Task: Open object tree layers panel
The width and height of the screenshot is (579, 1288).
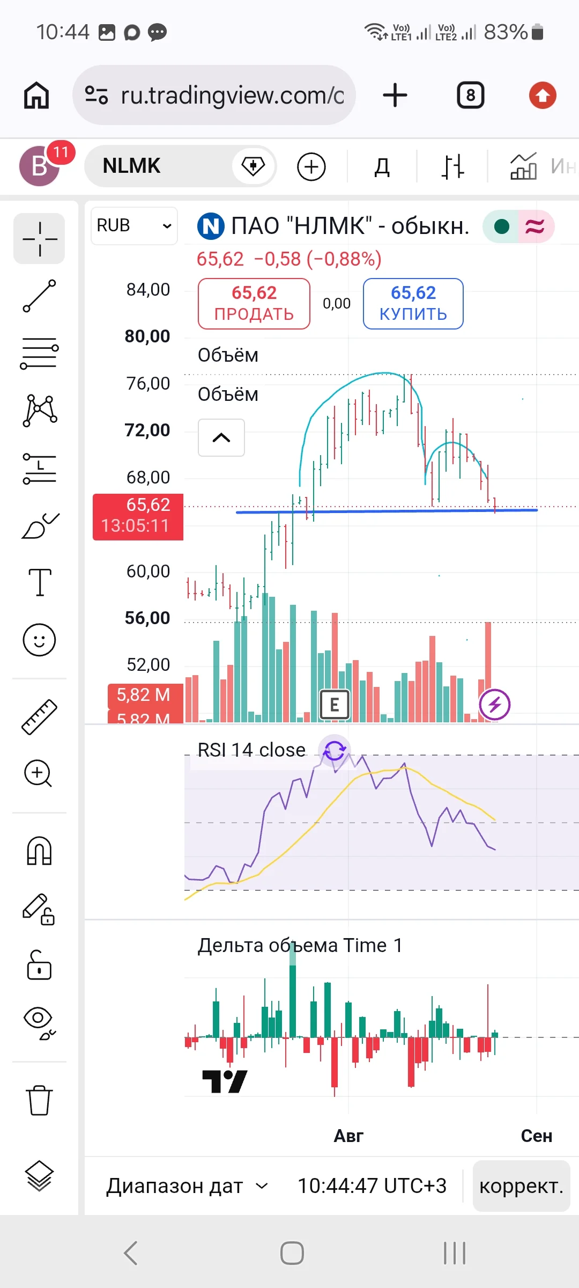Action: point(39,1176)
